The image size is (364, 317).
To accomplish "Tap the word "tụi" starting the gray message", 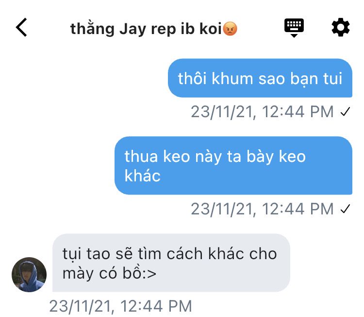I will click(72, 254).
